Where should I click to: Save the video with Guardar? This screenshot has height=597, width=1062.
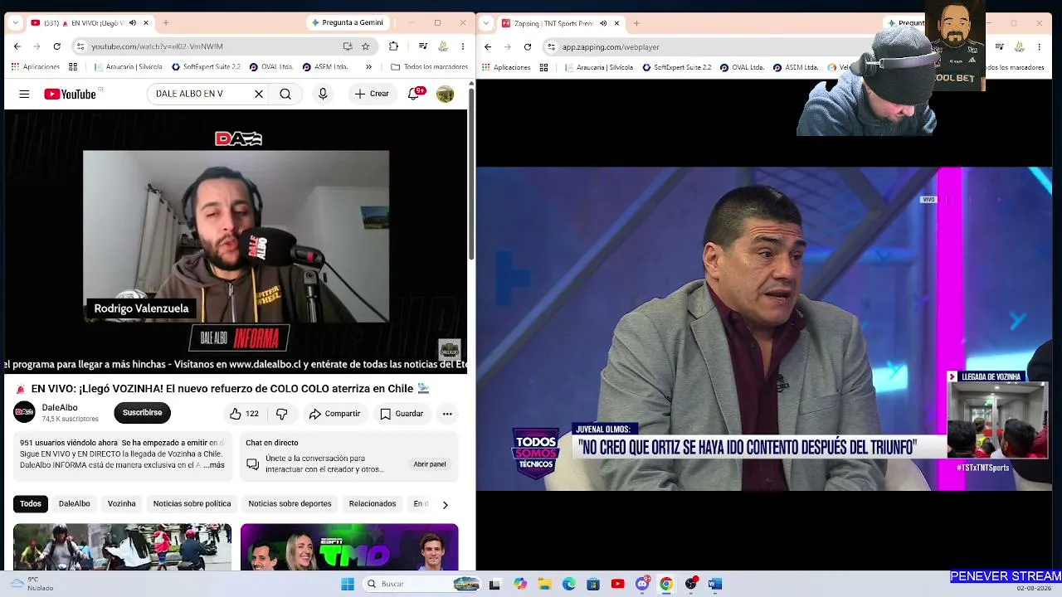tap(402, 414)
